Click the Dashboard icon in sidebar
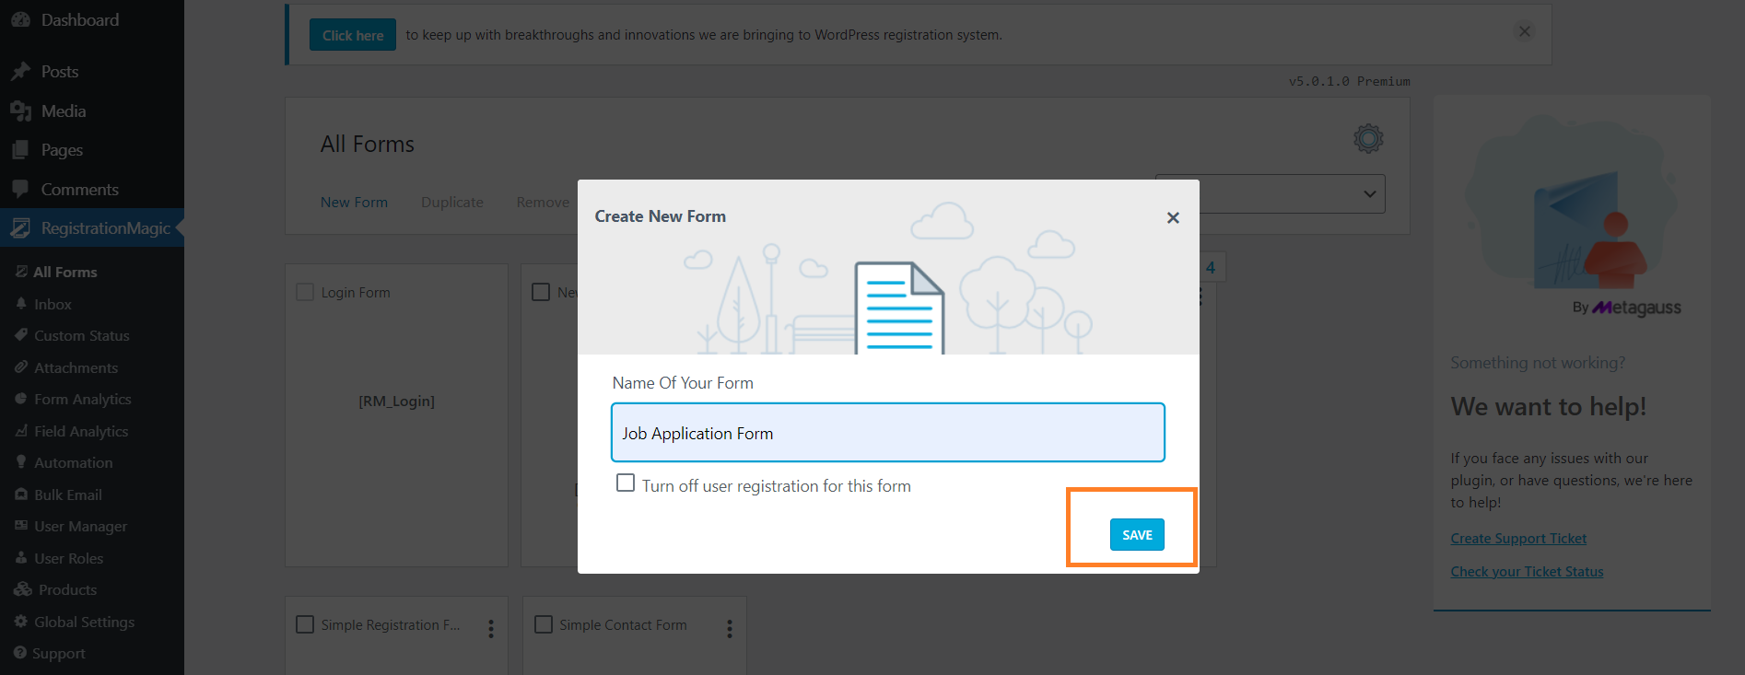This screenshot has height=675, width=1745. pos(20,19)
